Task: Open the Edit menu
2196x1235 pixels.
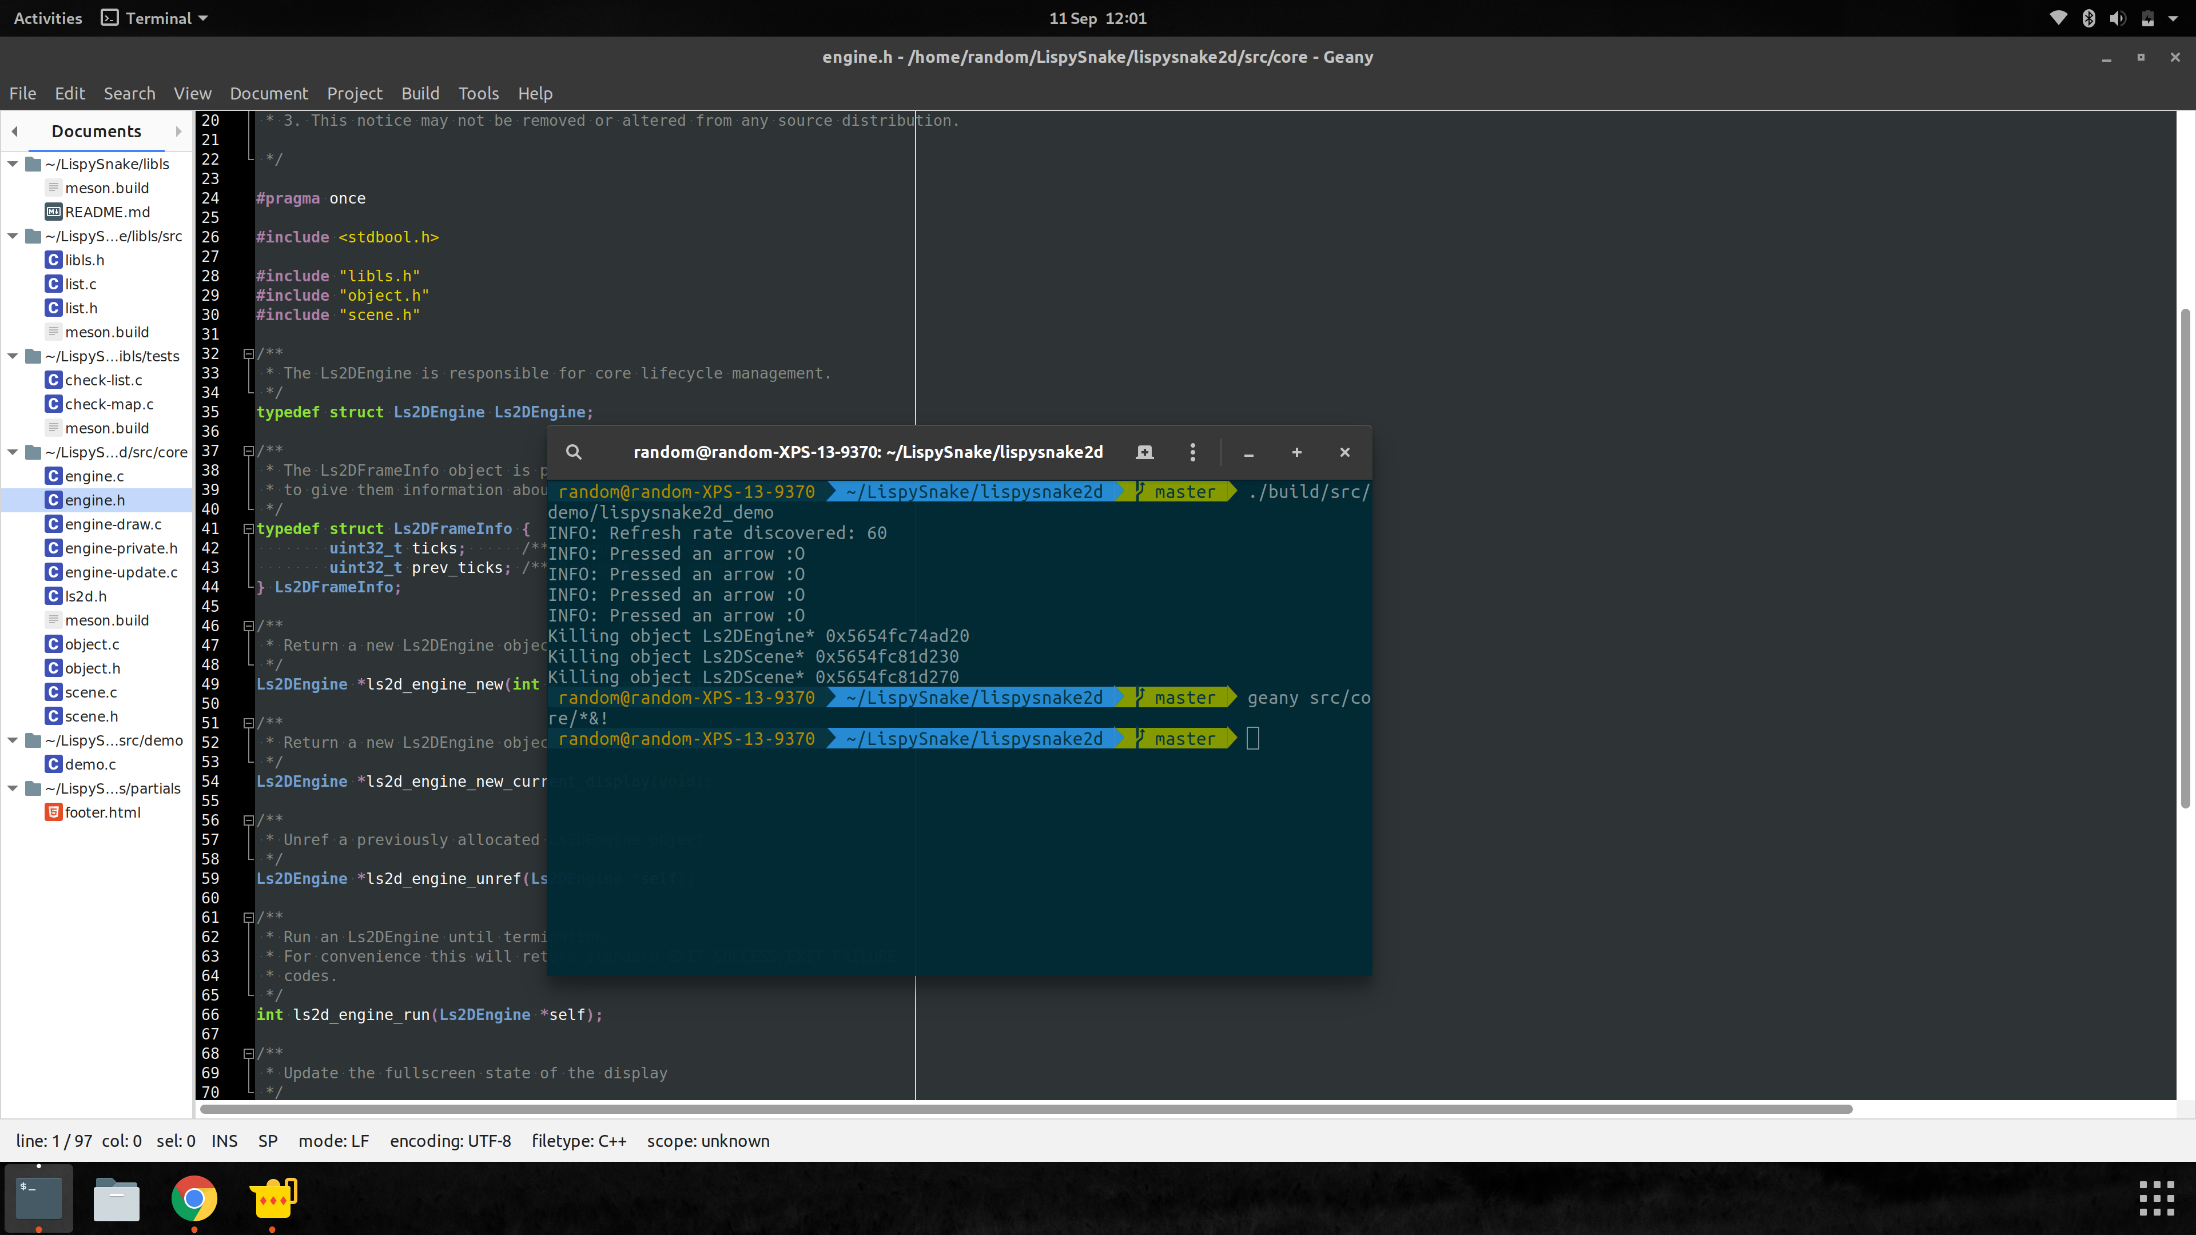Action: click(70, 93)
